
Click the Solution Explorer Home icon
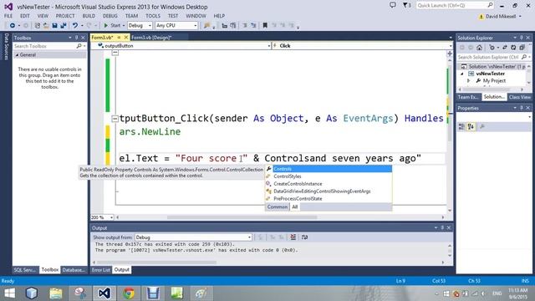coord(479,48)
